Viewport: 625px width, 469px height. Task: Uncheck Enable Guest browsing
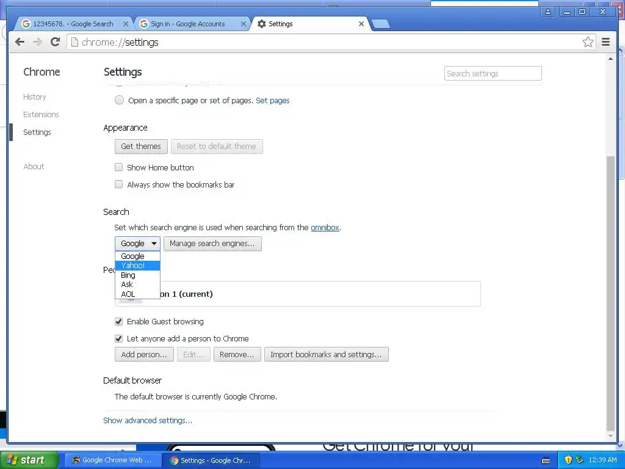click(x=119, y=321)
